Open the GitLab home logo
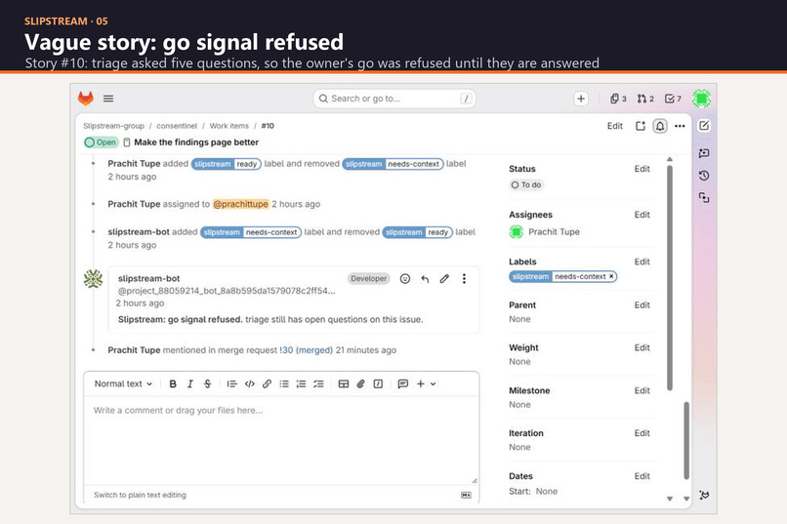The height and width of the screenshot is (524, 787). coord(86,99)
